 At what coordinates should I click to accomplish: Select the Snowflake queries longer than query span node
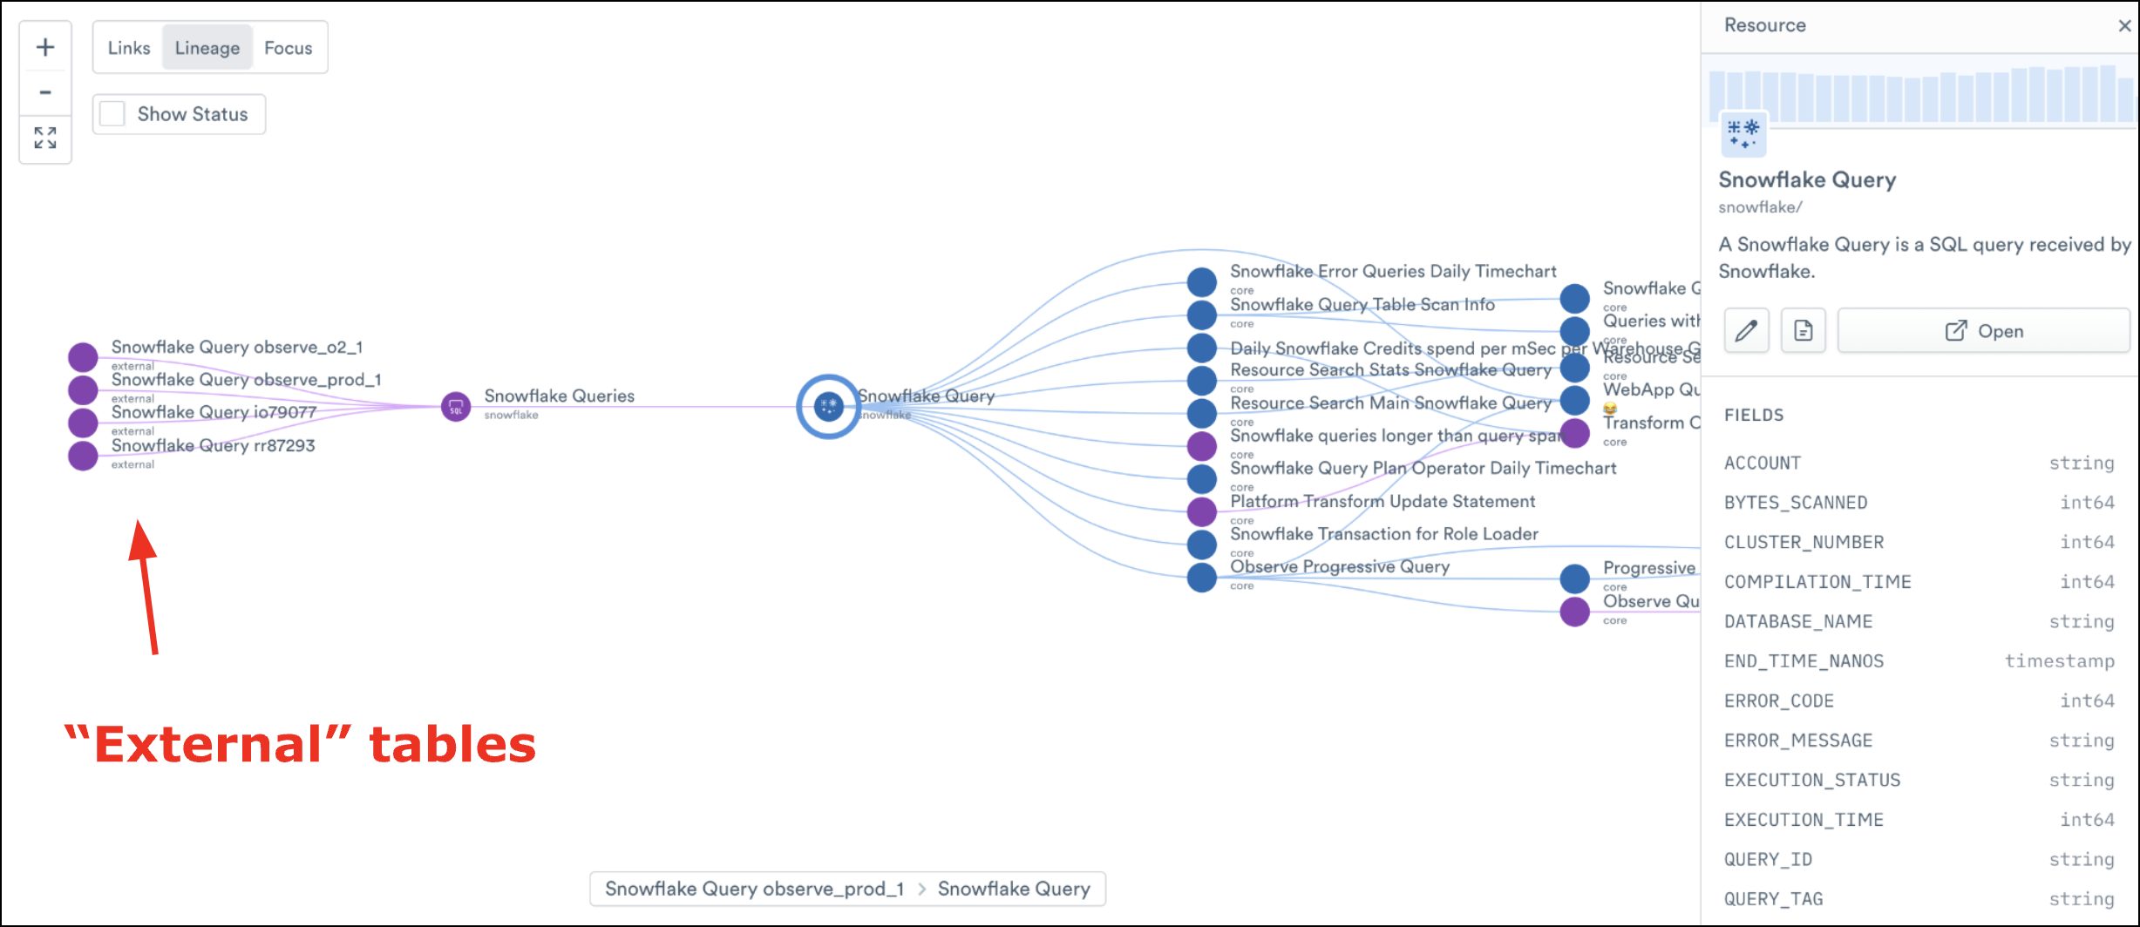pyautogui.click(x=1202, y=446)
